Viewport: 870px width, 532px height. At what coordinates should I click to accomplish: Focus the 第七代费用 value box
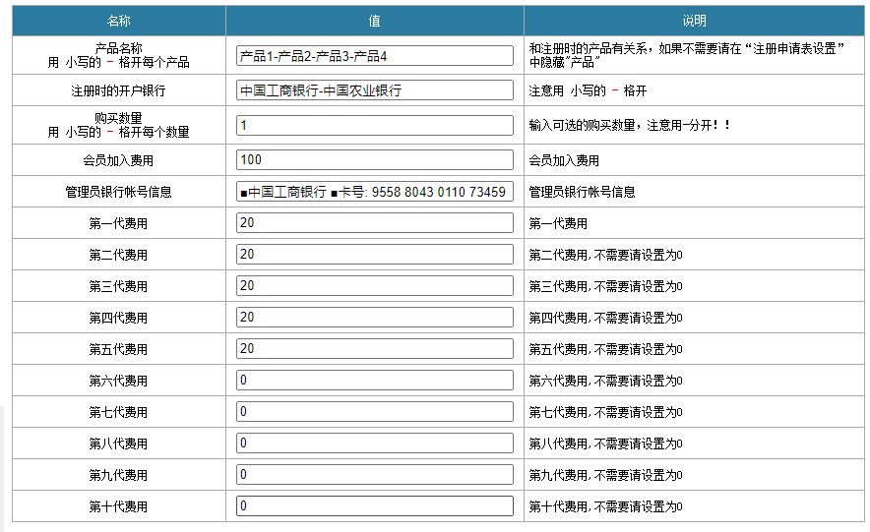375,412
